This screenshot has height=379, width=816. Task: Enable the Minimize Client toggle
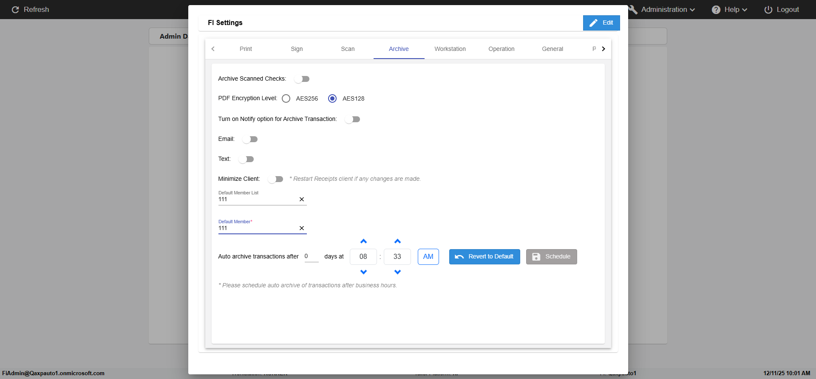click(x=275, y=179)
